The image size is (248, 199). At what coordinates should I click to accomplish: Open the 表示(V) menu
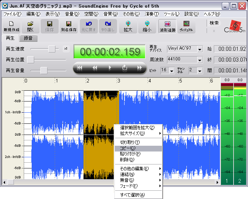click(x=53, y=14)
